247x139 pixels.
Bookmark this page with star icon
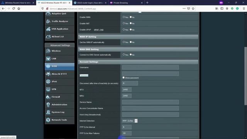pos(193,8)
